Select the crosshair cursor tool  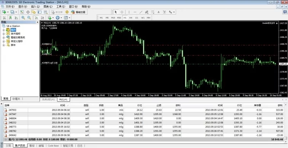[x=122, y=12]
